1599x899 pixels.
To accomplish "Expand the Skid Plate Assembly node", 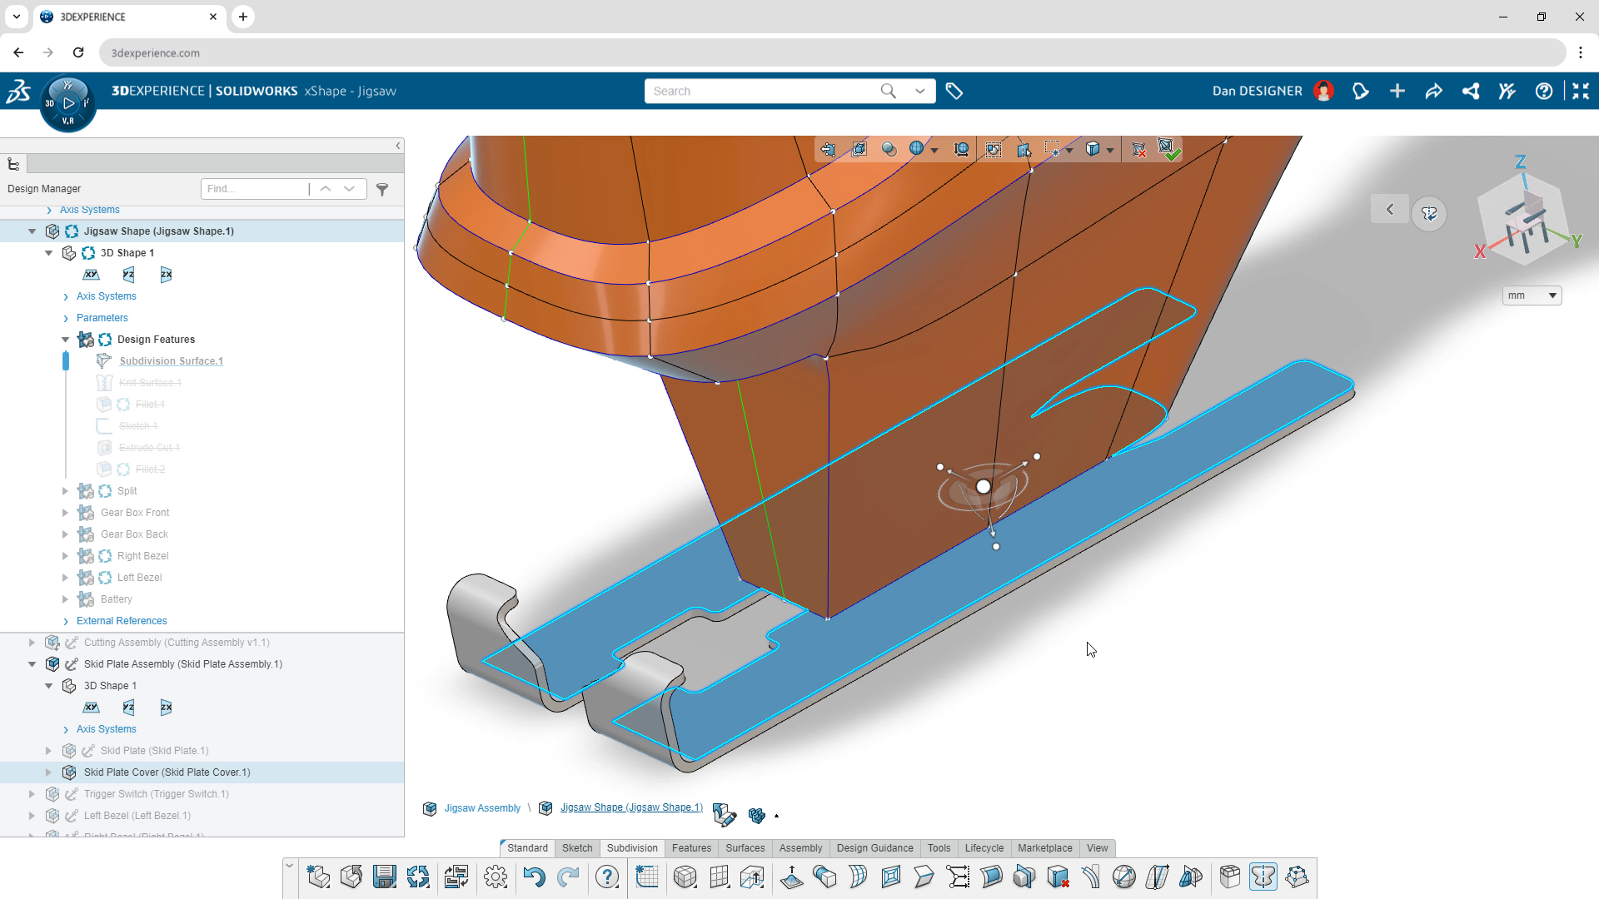I will (x=32, y=663).
